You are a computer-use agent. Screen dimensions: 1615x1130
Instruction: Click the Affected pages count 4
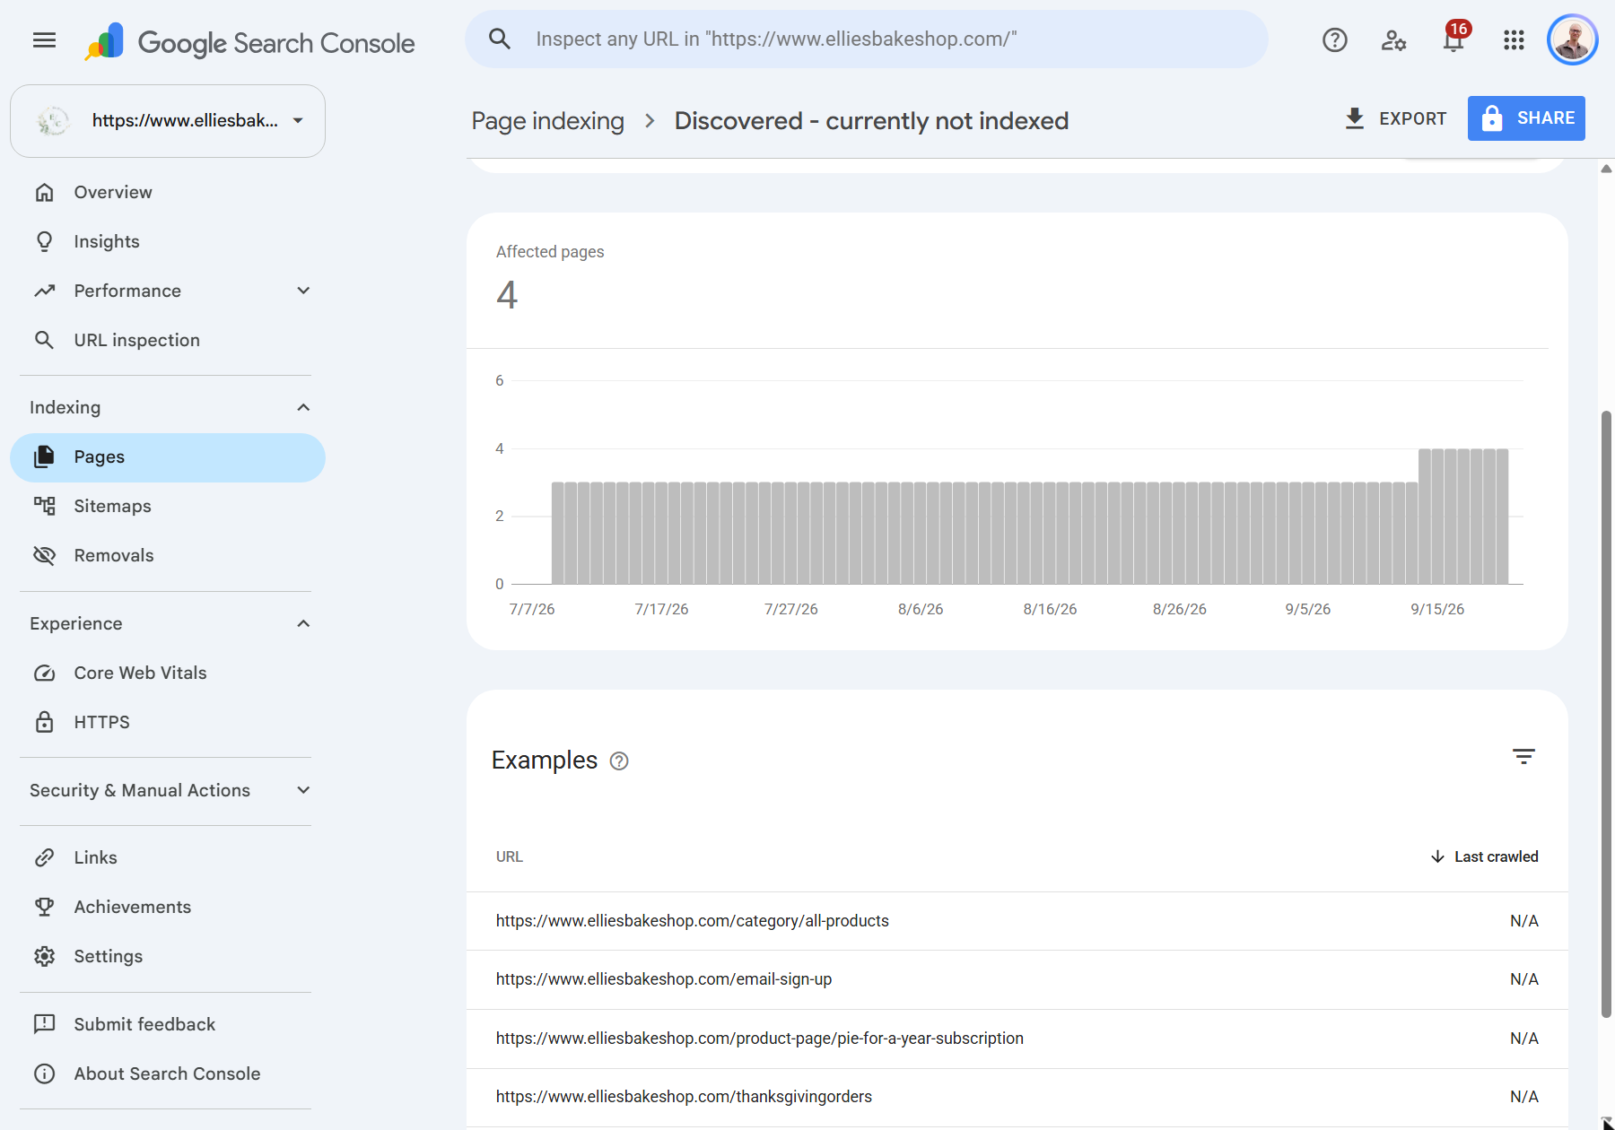(507, 295)
